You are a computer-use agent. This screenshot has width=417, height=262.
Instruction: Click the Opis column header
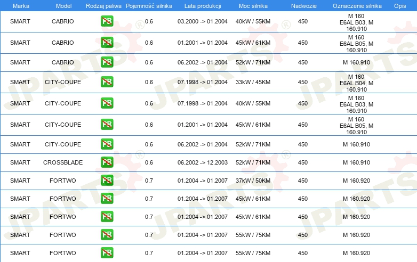point(400,6)
